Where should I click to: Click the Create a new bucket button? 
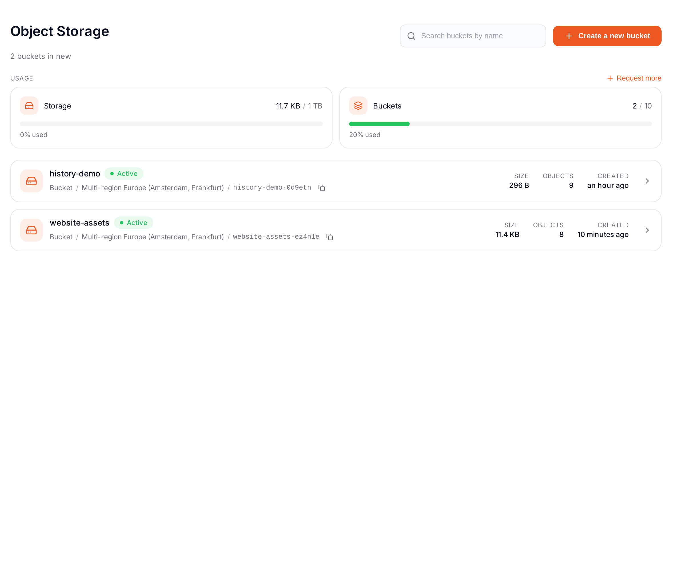607,36
